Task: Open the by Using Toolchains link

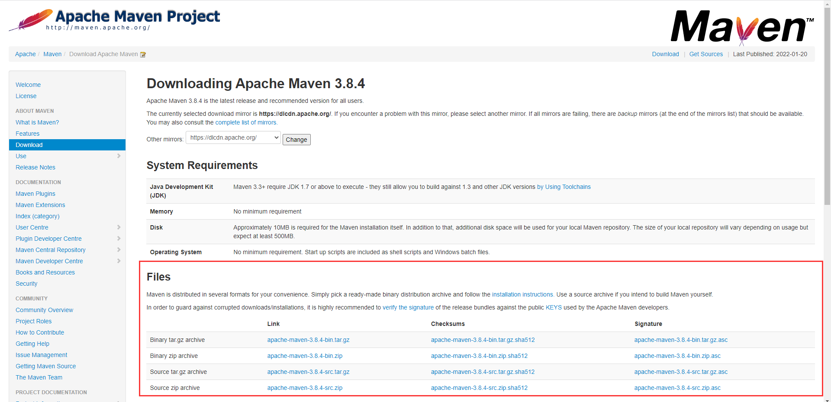Action: coord(564,187)
